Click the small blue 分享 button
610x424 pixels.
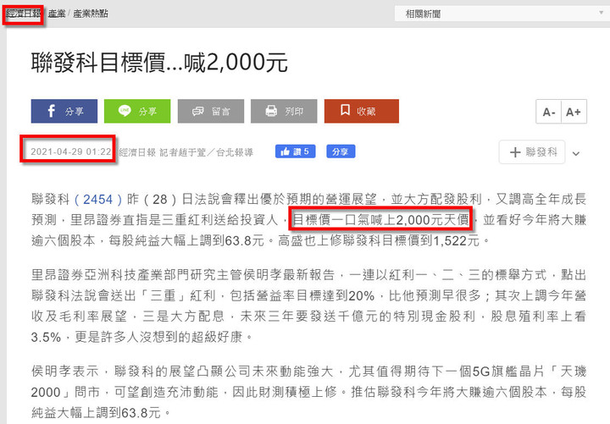(x=341, y=151)
